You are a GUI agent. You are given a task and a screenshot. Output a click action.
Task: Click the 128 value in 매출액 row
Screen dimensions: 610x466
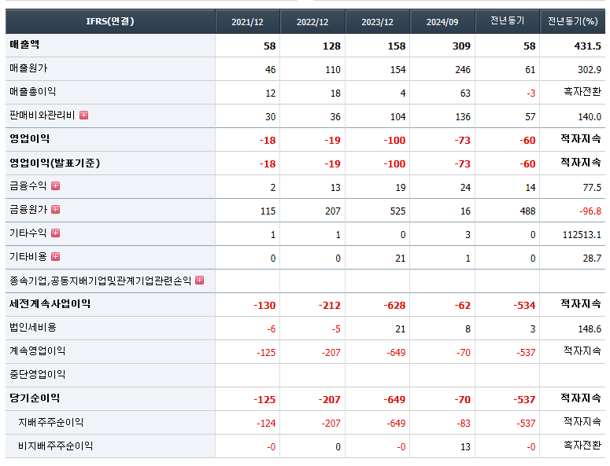tap(331, 46)
